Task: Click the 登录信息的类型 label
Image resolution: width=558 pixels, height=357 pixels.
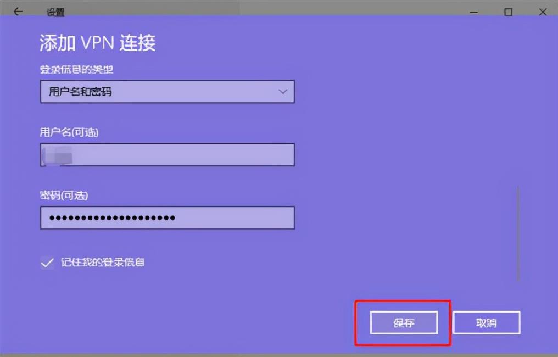Action: tap(76, 69)
